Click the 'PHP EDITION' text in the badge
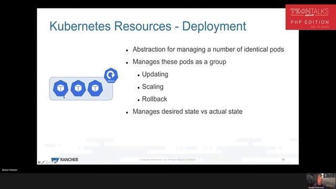The height and width of the screenshot is (189, 336). [310, 22]
